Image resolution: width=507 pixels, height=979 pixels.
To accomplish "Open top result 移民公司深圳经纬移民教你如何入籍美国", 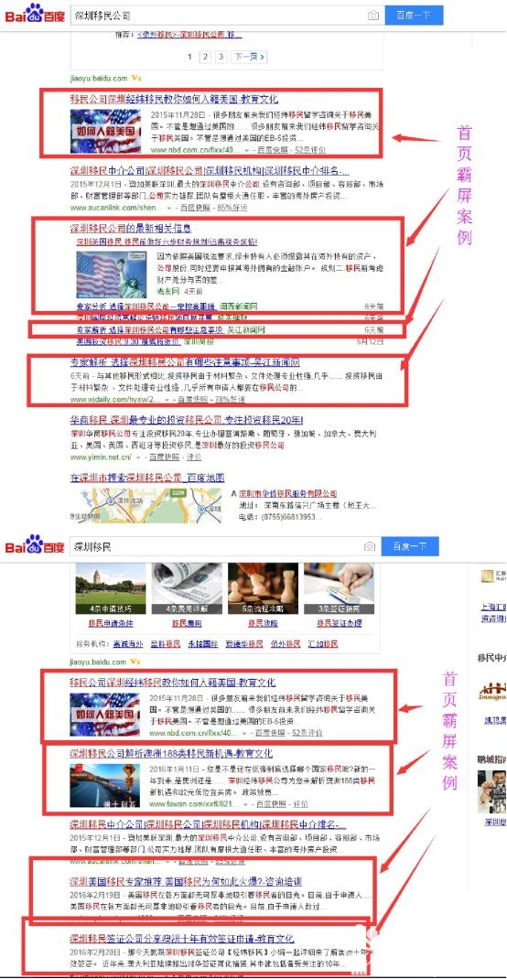I will point(174,100).
